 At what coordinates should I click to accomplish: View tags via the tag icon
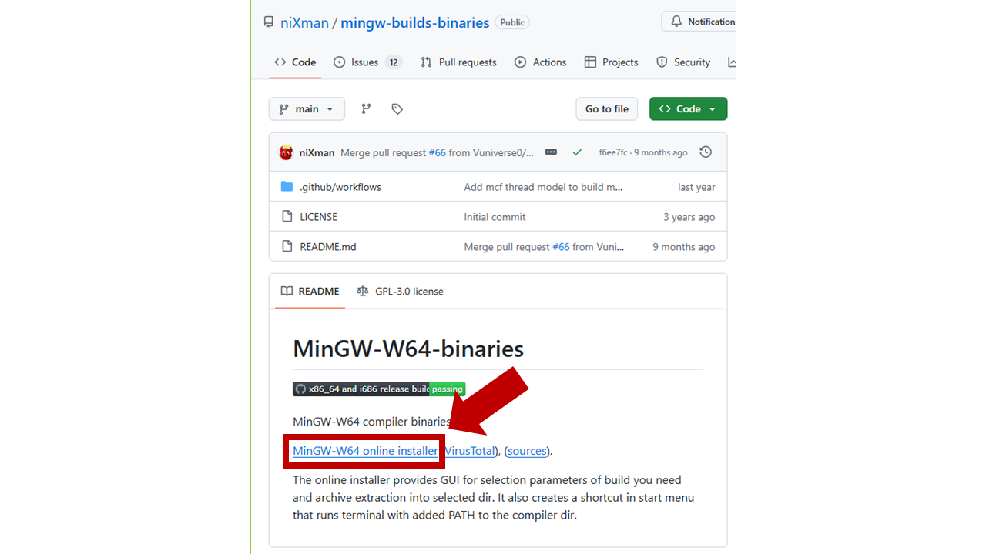(397, 109)
